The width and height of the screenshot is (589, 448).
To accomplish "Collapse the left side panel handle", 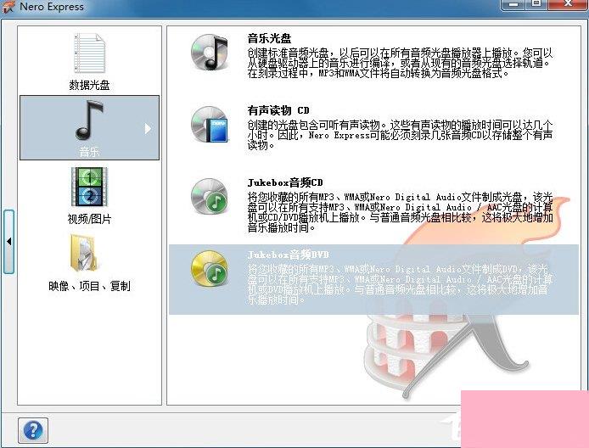I will [8, 242].
